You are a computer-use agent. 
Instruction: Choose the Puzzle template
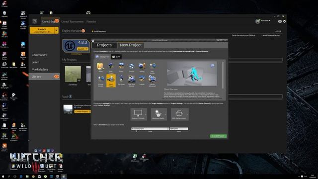click(x=132, y=68)
